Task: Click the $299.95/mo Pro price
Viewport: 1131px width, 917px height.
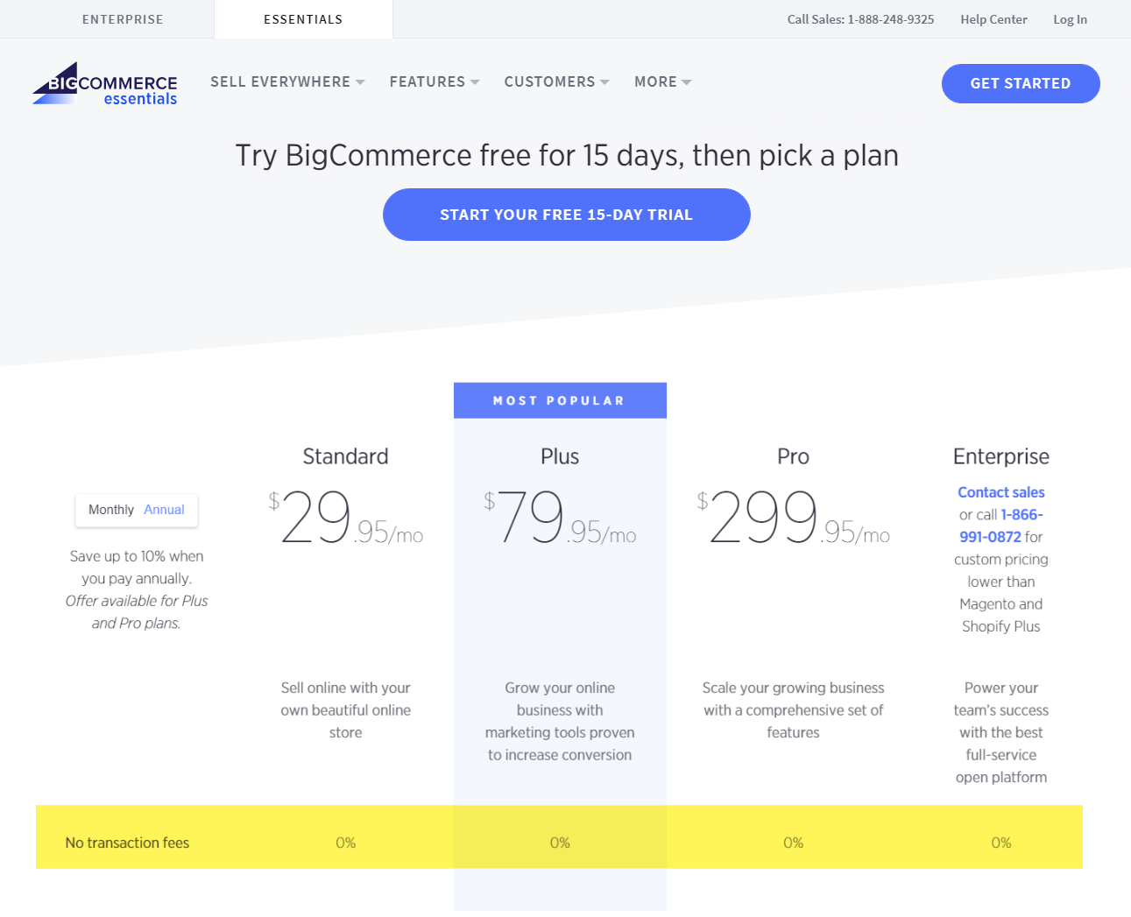Action: click(793, 517)
